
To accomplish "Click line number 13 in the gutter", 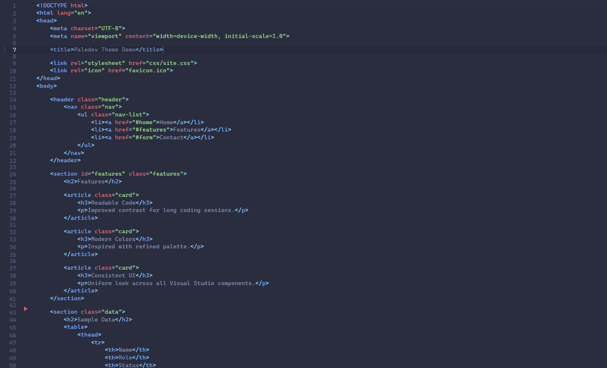I will pyautogui.click(x=13, y=93).
